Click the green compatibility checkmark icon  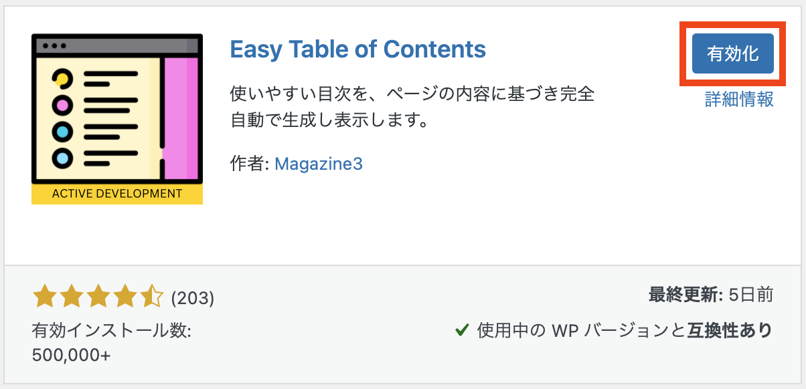461,330
